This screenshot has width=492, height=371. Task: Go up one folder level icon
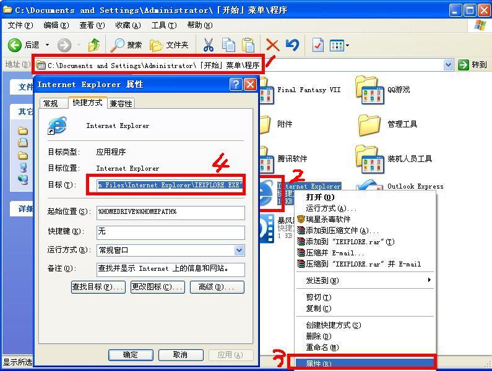point(94,46)
